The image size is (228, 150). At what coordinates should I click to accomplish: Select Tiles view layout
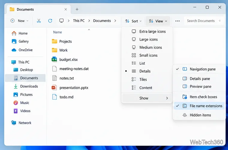[147, 79]
